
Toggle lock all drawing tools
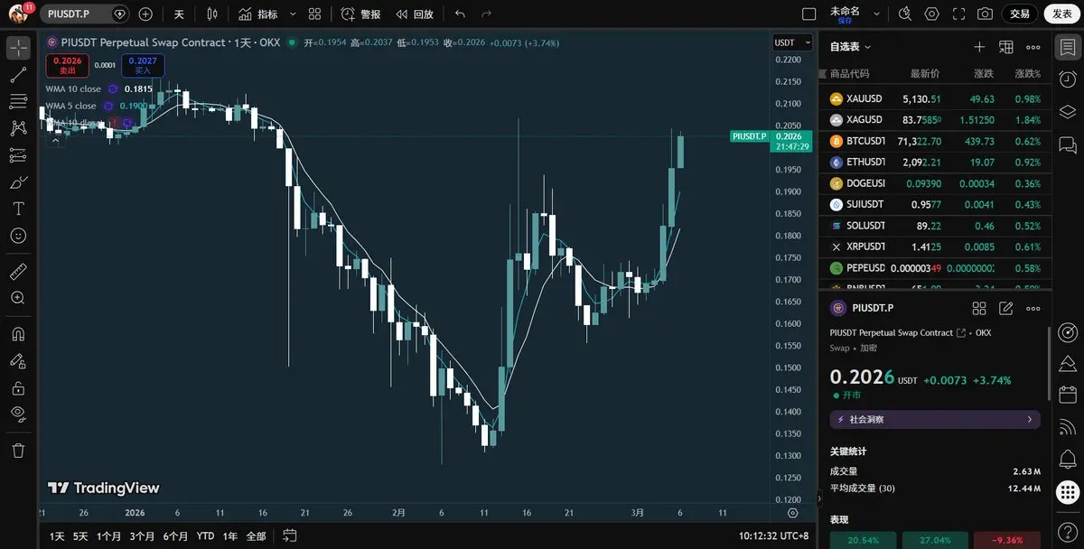coord(18,387)
